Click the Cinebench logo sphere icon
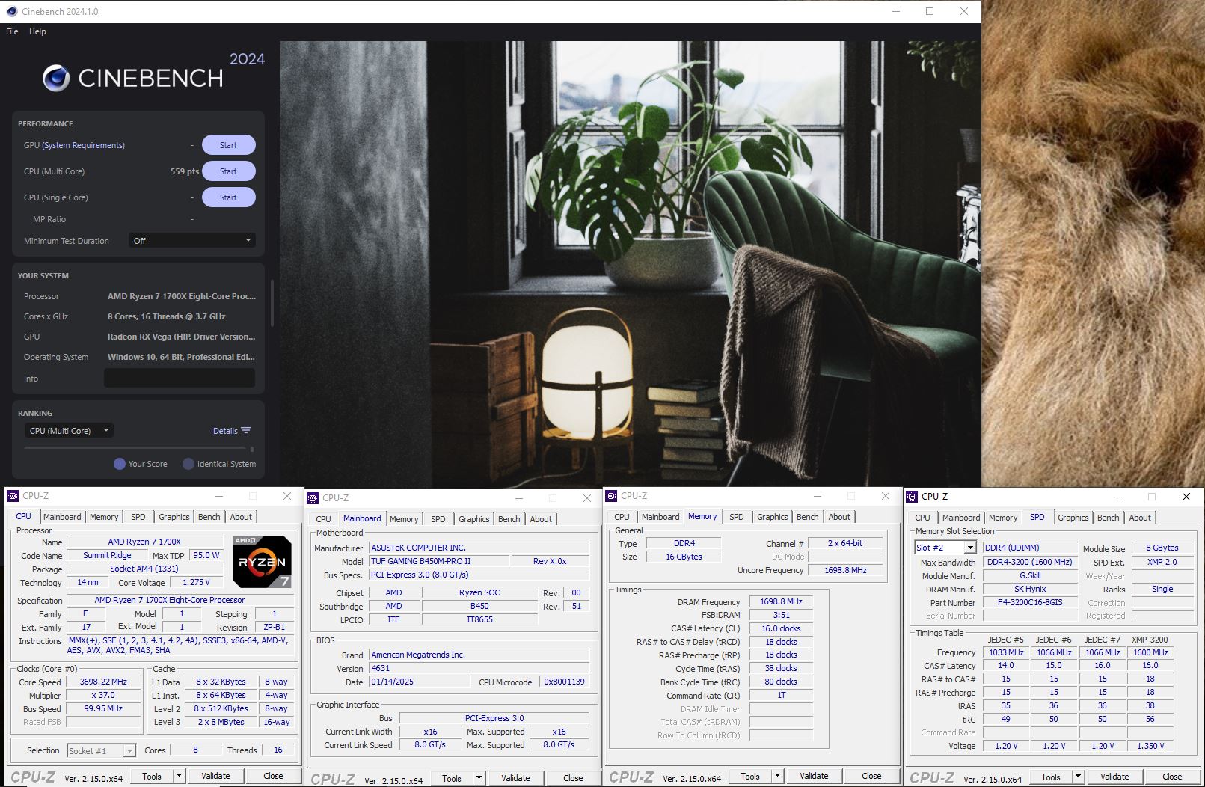The width and height of the screenshot is (1205, 787). [56, 78]
